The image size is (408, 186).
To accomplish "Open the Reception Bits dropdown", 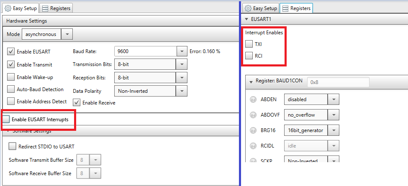I will click(x=181, y=77).
